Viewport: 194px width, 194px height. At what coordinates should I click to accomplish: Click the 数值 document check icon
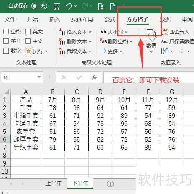(151, 36)
